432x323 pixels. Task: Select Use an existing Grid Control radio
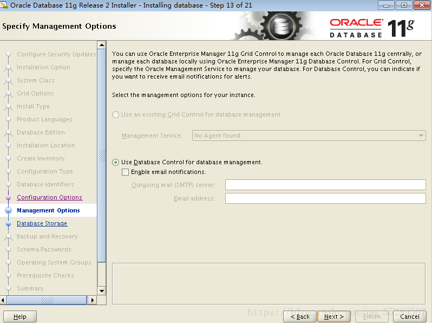click(115, 114)
